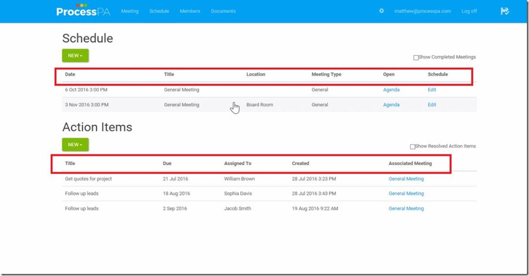Open Agenda for the 6 Oct 2016 meeting
Screen dimensions: 529x276
click(391, 90)
